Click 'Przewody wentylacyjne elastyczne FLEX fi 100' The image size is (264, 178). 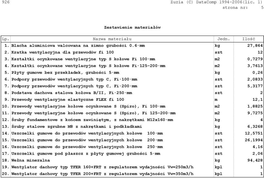pos(68,100)
